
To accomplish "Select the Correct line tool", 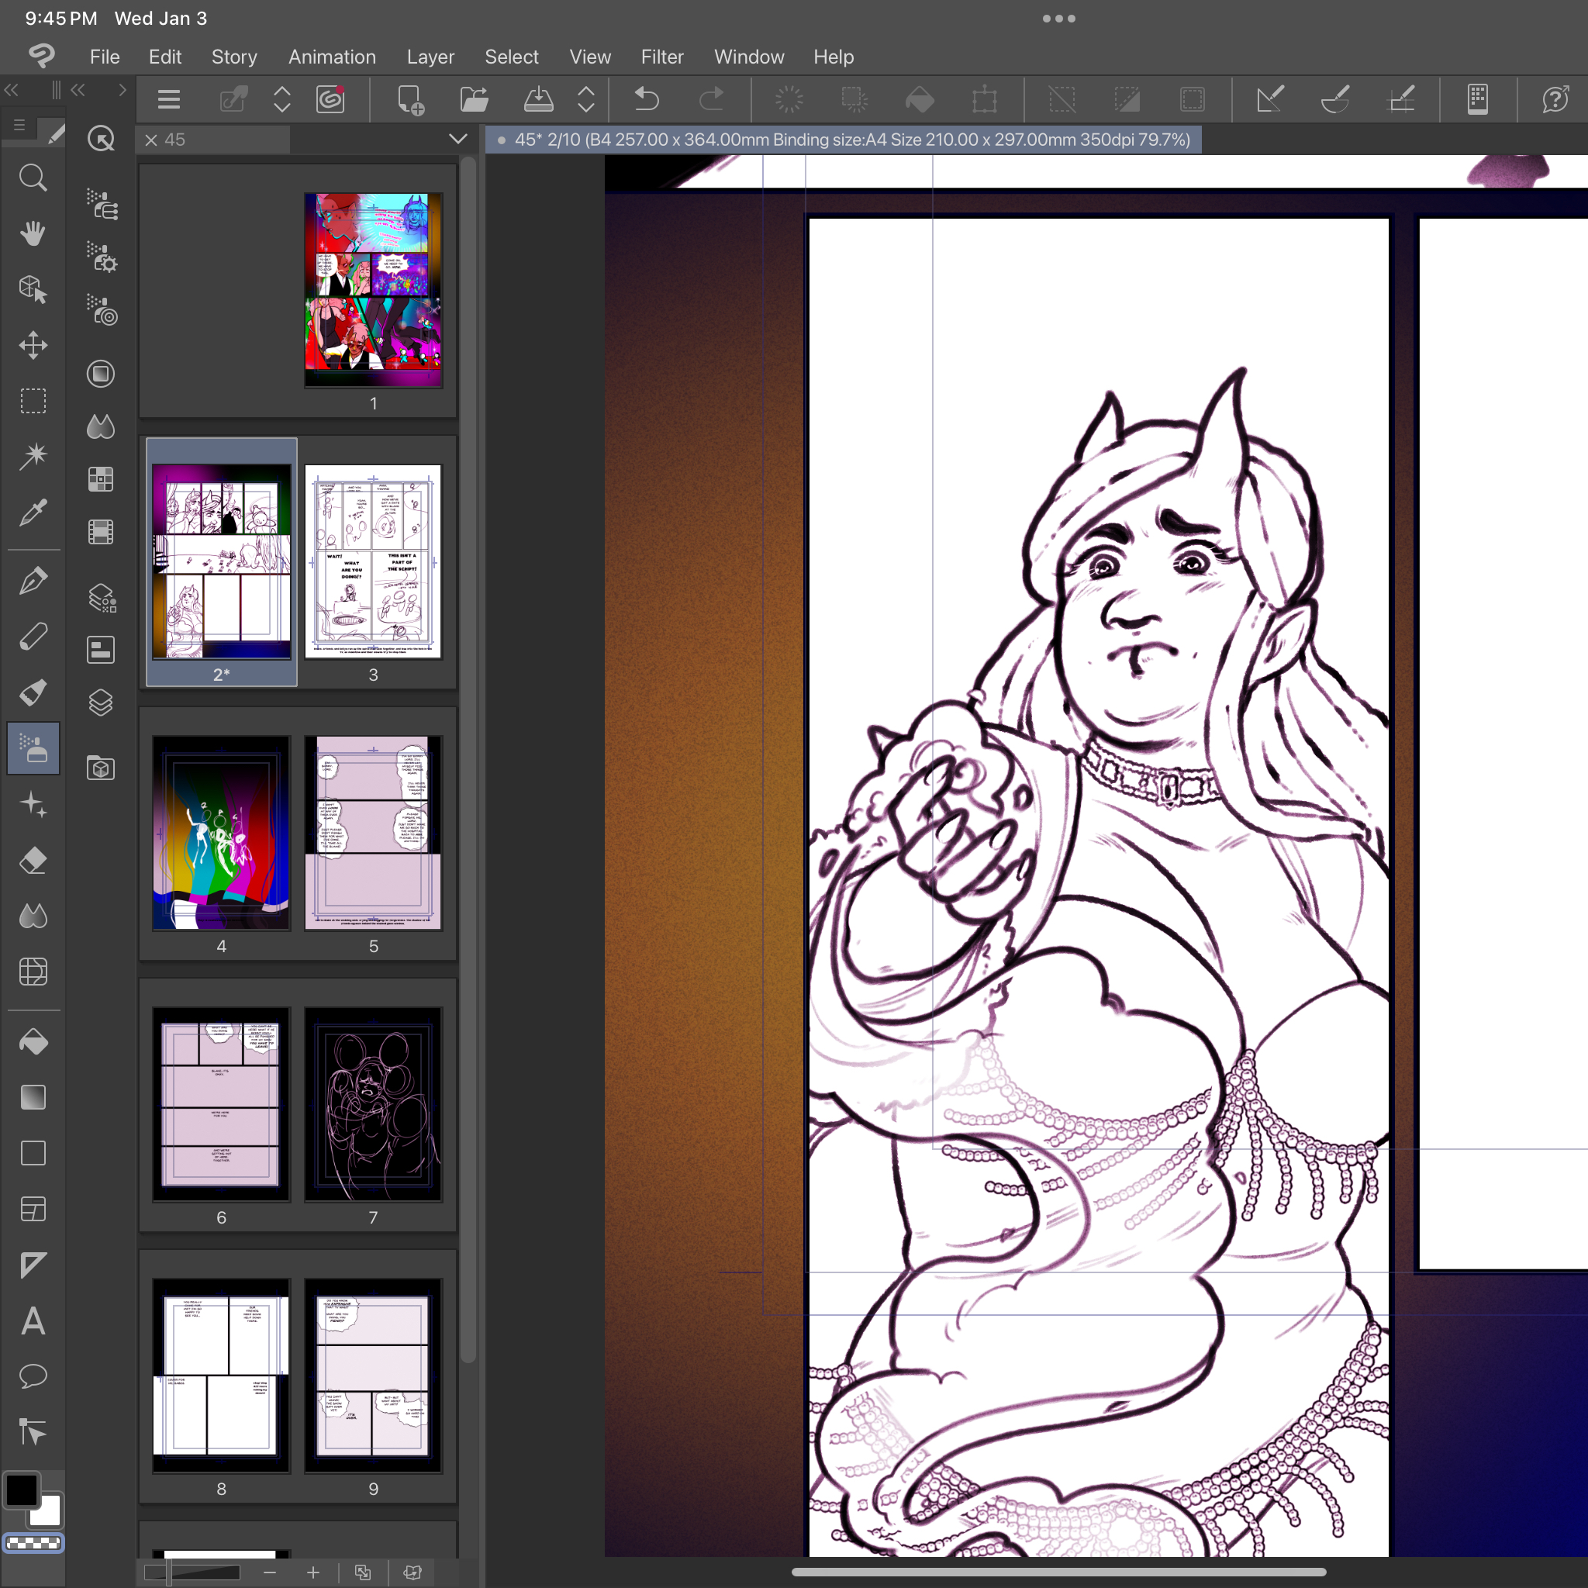I will [x=33, y=1432].
